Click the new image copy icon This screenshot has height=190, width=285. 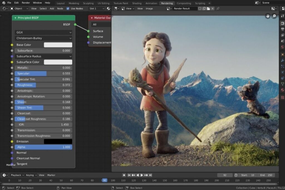click(x=204, y=9)
